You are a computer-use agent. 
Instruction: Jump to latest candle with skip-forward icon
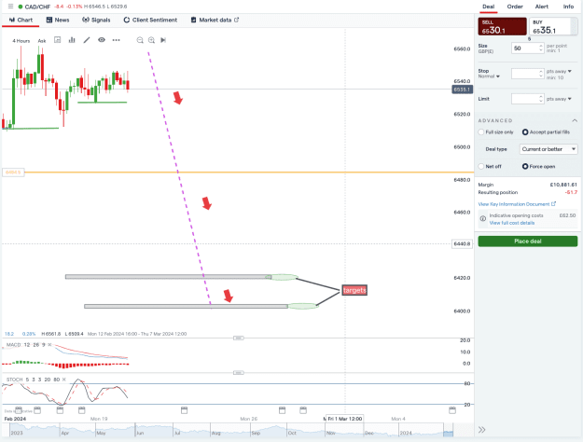[x=163, y=40]
